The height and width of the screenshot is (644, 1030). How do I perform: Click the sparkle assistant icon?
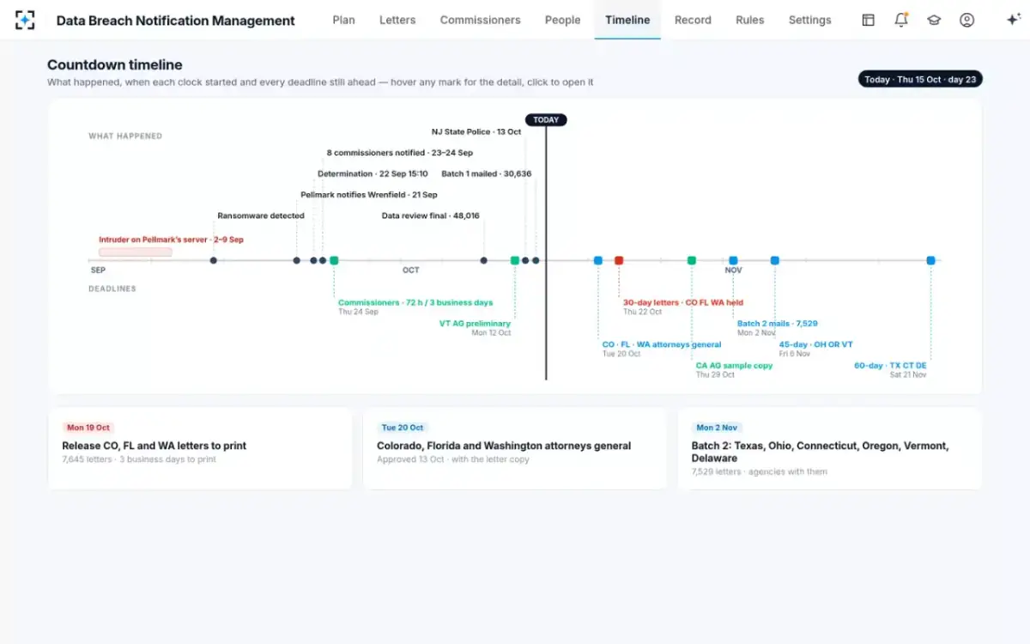(x=1013, y=20)
